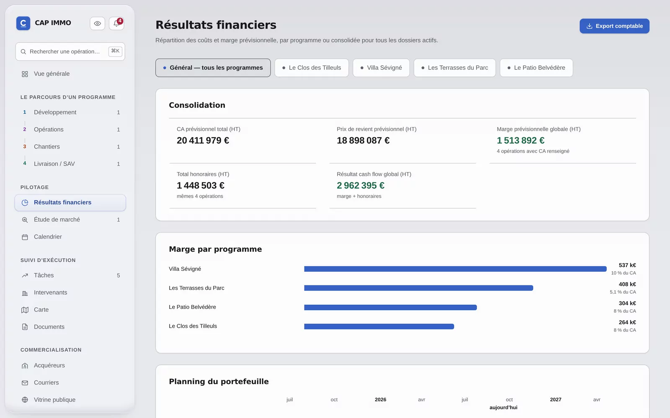Open the Les Terrasses du Parc tab
The height and width of the screenshot is (418, 670).
[455, 68]
